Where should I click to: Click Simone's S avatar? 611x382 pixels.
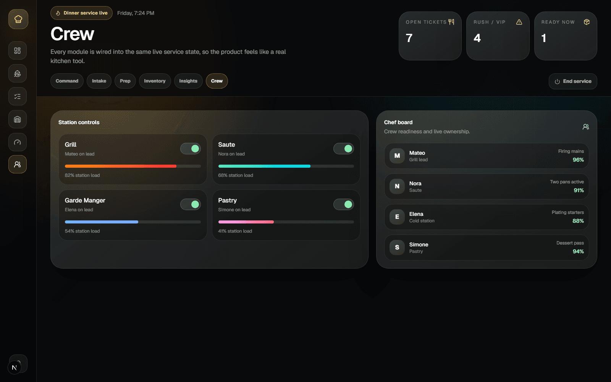(397, 248)
